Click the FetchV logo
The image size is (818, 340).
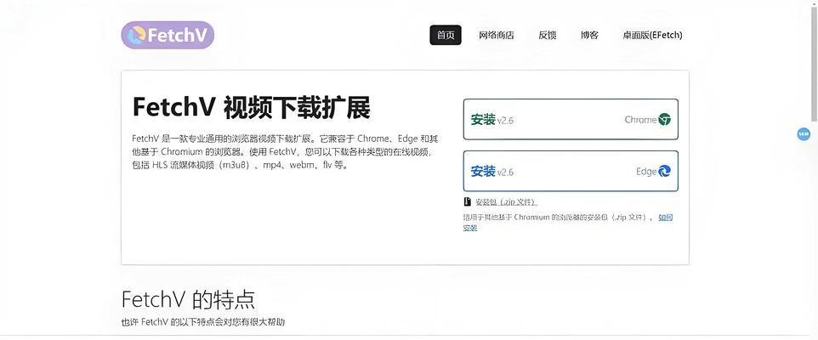[x=168, y=35]
